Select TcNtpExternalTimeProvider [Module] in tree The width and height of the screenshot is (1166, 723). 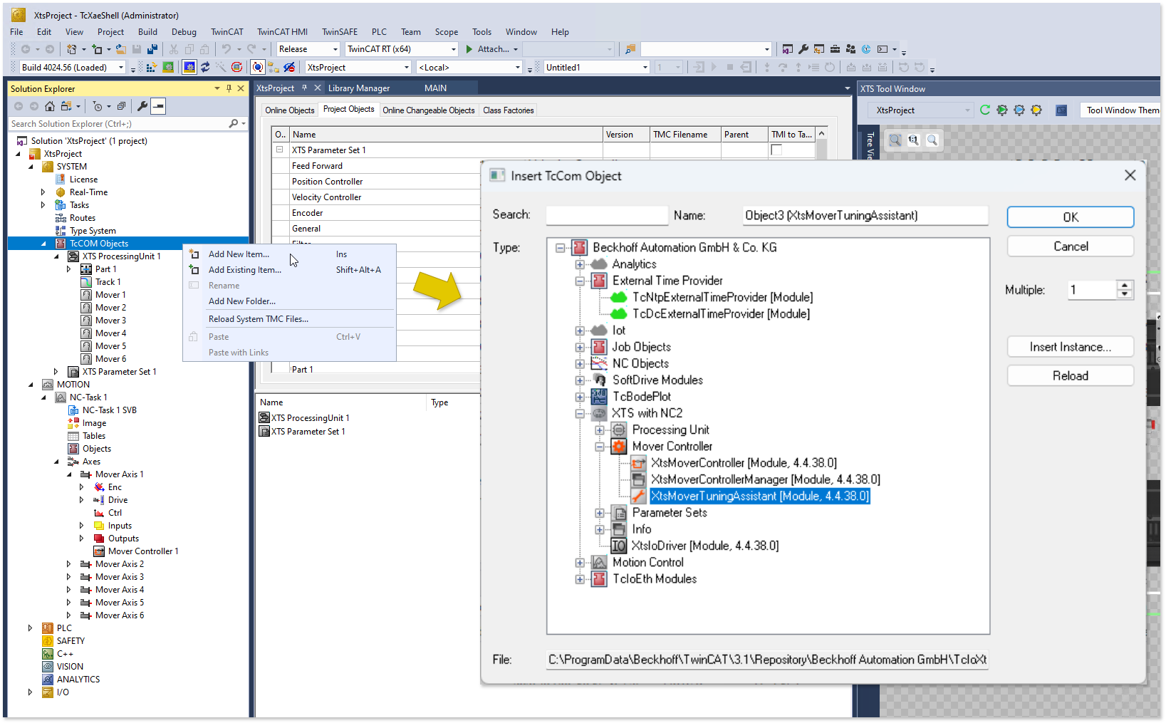click(x=722, y=297)
